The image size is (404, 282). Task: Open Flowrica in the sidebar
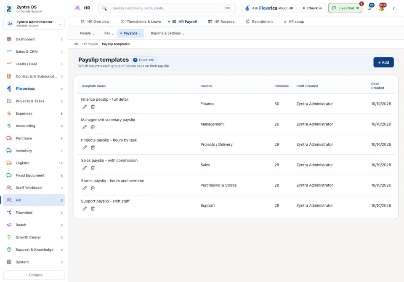34,89
